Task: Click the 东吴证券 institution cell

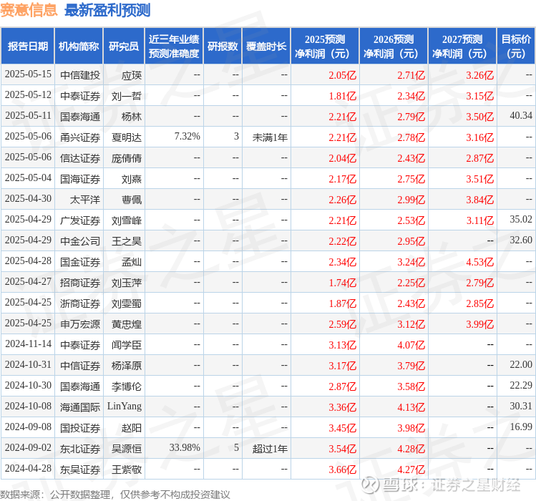Action: [x=80, y=470]
